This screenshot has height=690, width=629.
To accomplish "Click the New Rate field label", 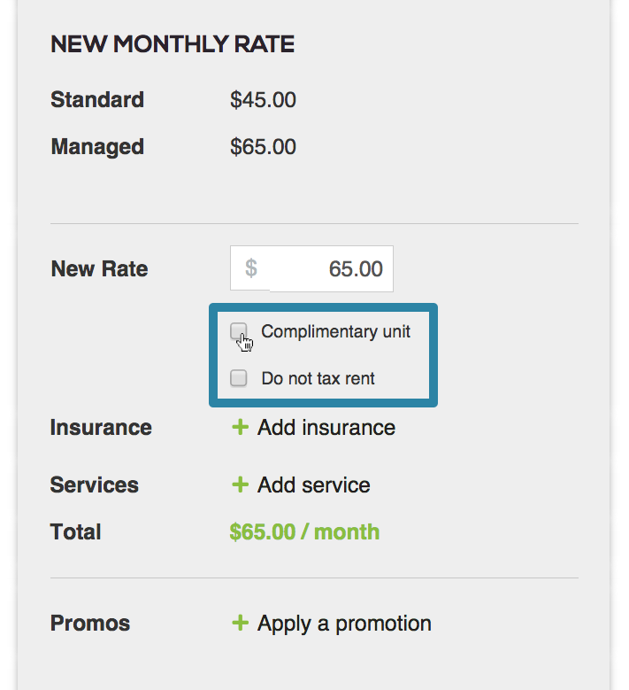I will pos(99,269).
